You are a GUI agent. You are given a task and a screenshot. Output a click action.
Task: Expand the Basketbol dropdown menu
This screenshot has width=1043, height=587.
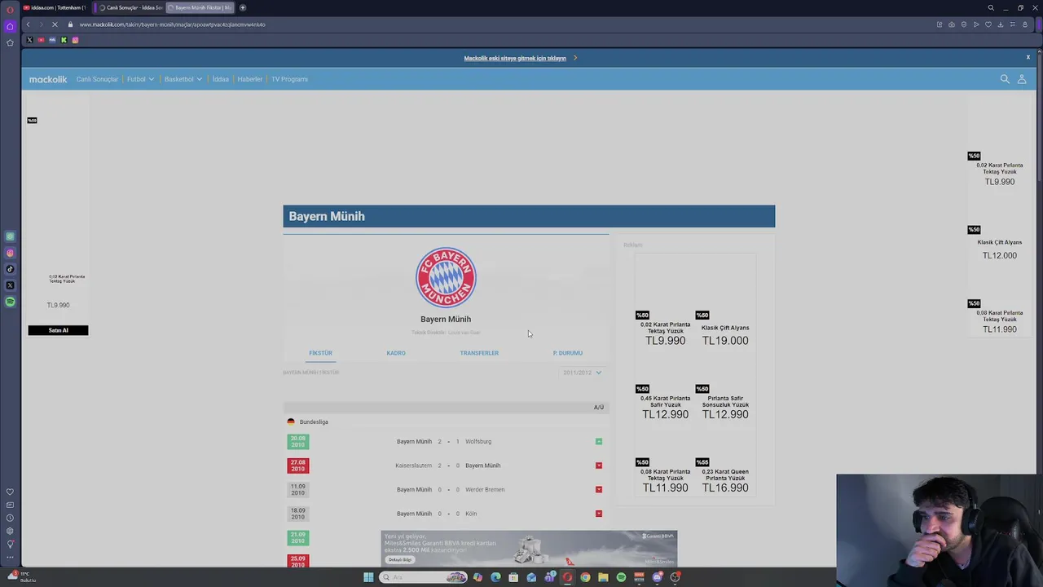[x=183, y=79]
